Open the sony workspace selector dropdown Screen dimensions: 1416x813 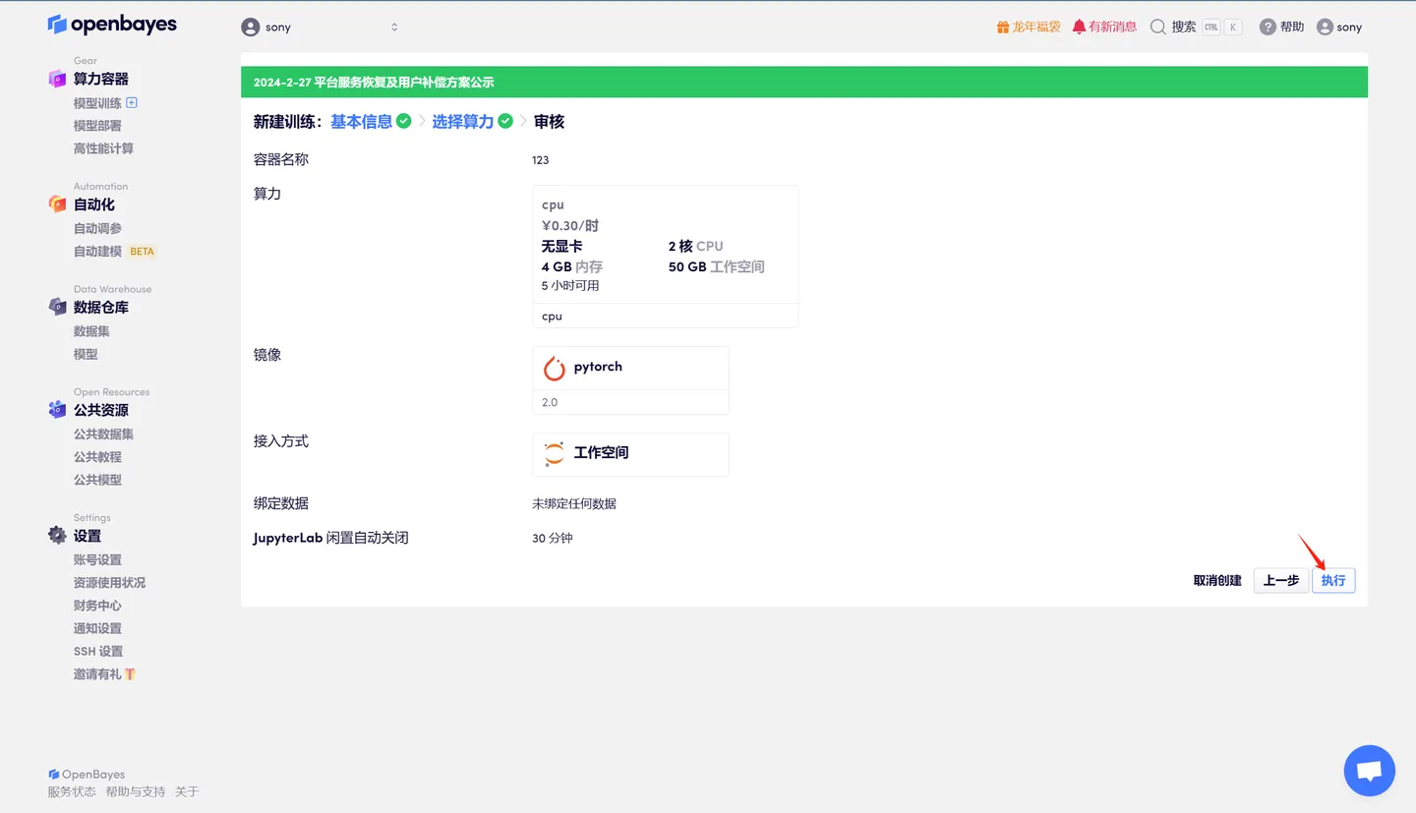click(320, 27)
